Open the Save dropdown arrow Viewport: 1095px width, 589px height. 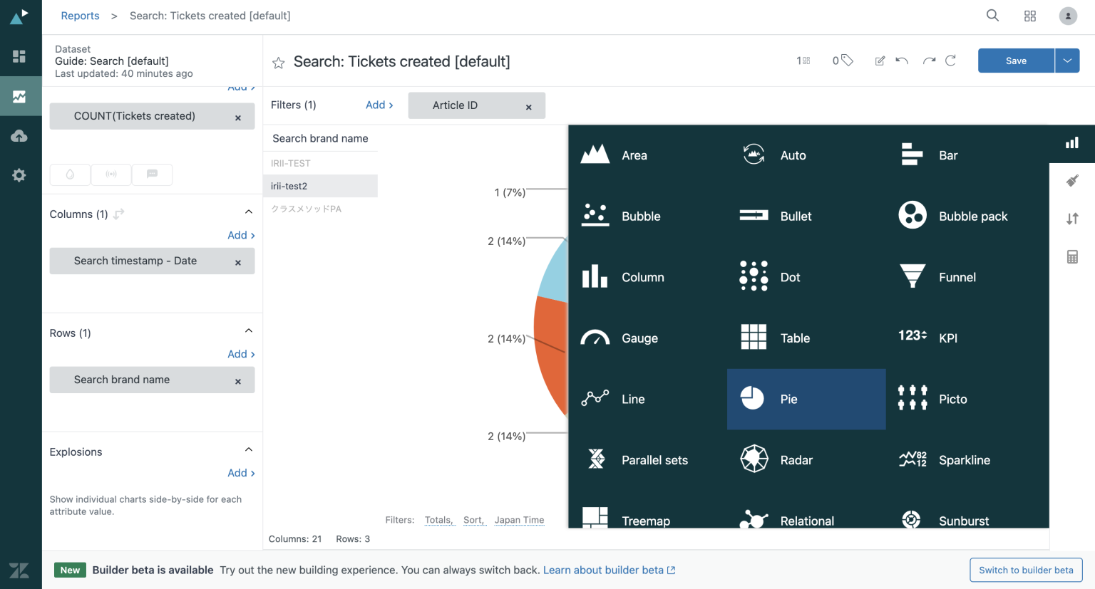point(1067,61)
